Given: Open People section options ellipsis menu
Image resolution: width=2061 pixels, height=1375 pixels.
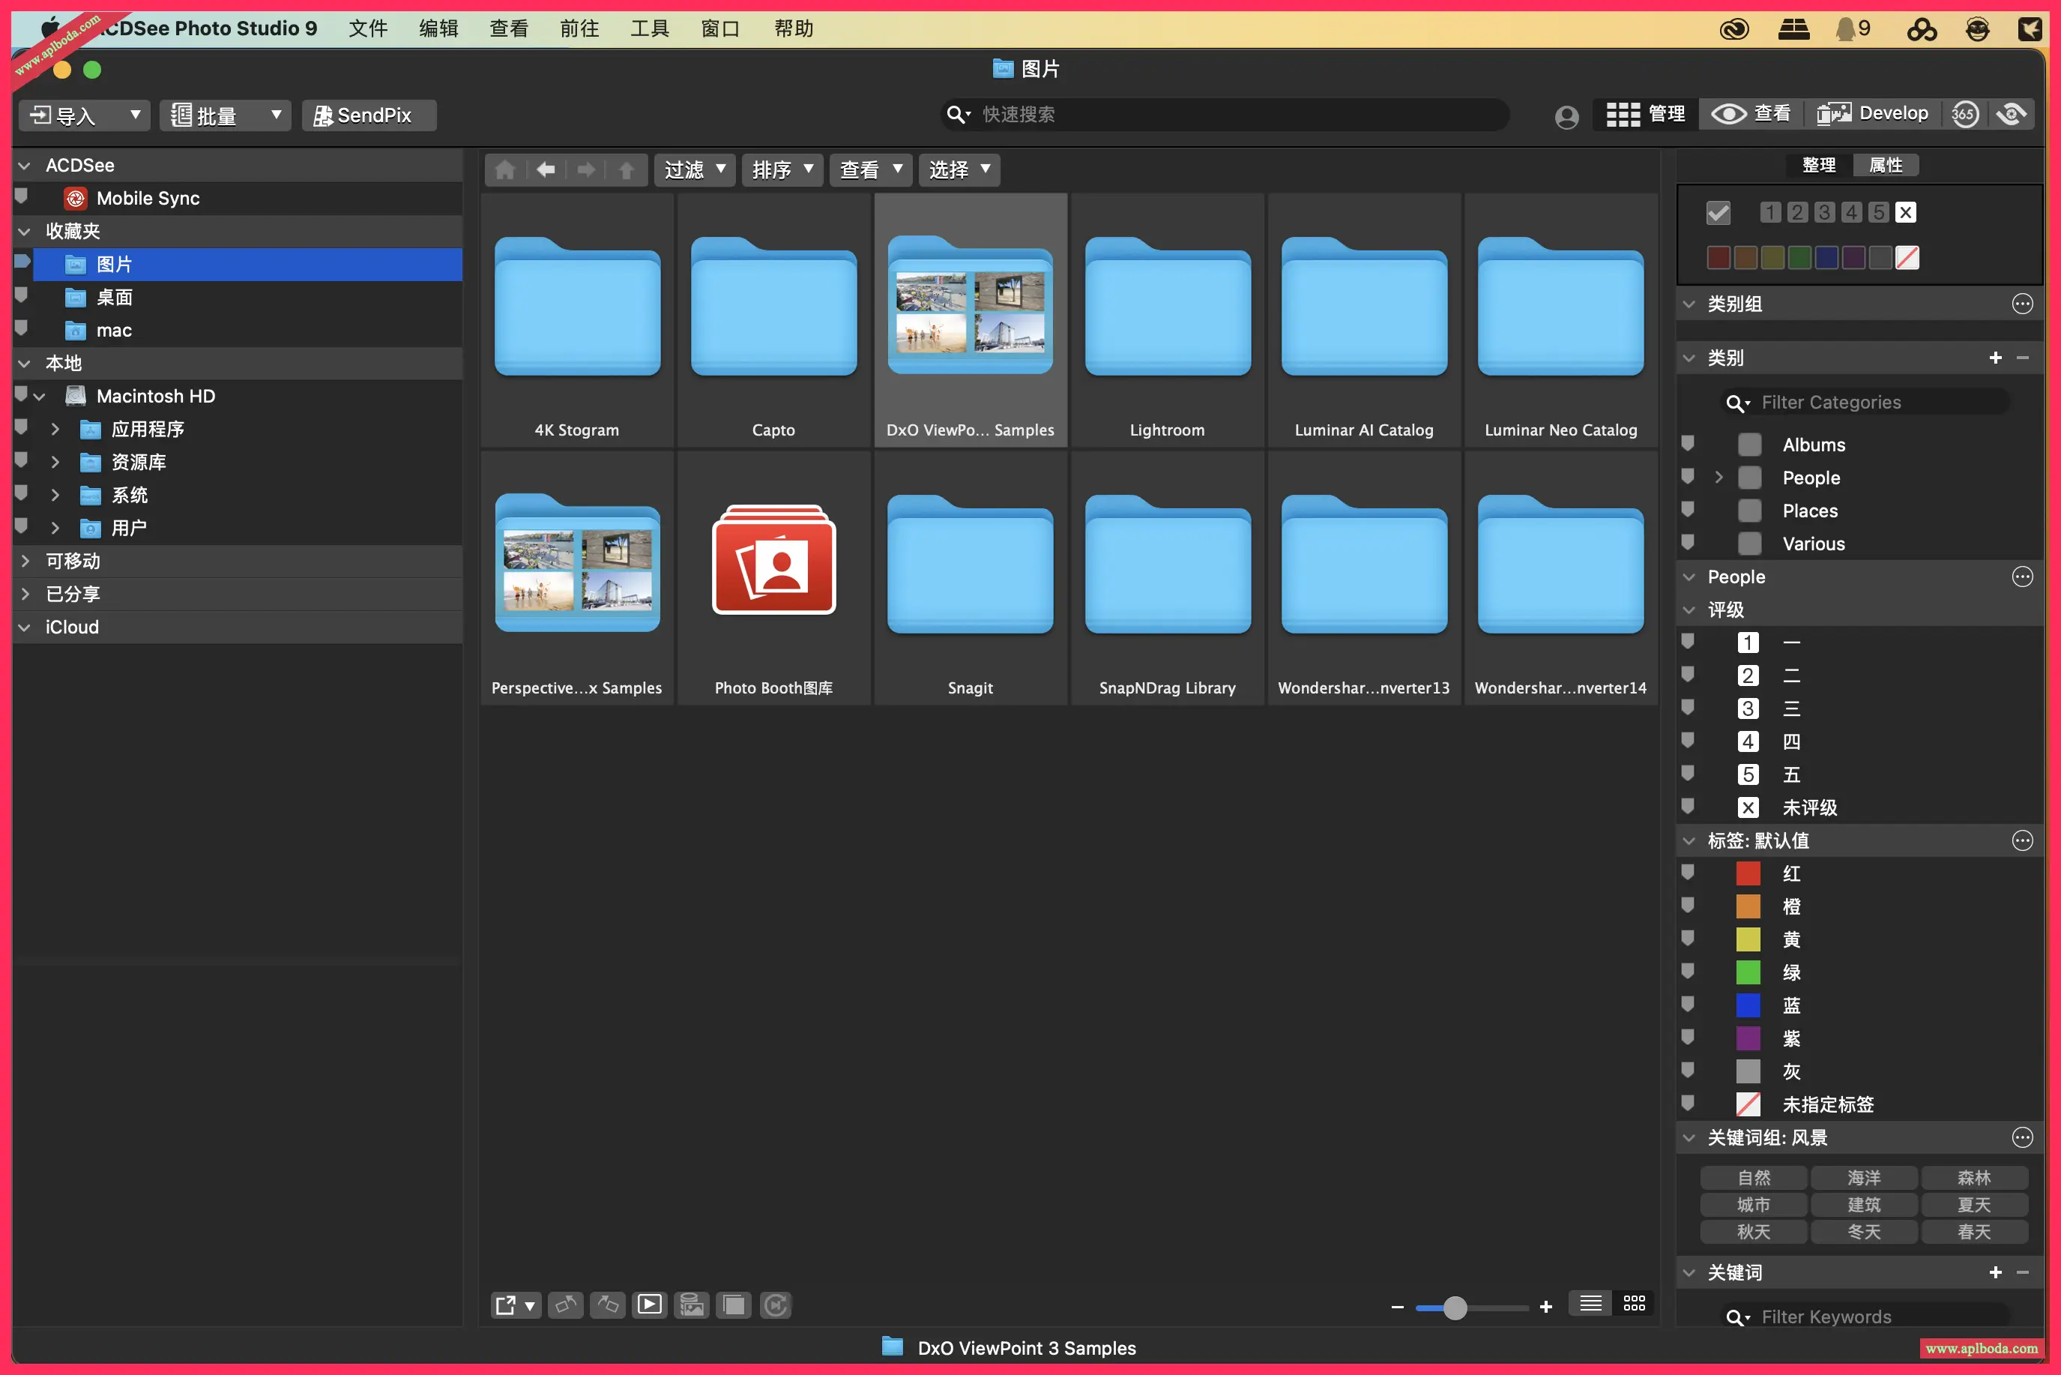Looking at the screenshot, I should 2021,577.
